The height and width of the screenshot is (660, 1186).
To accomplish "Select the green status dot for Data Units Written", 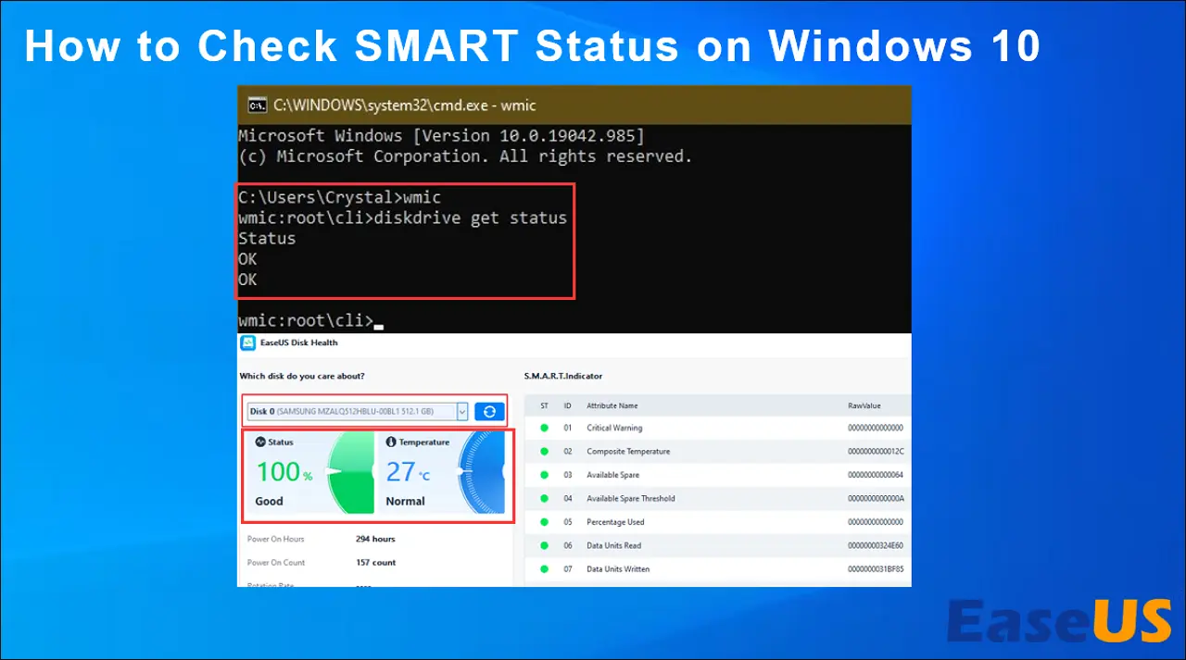I will (x=544, y=569).
